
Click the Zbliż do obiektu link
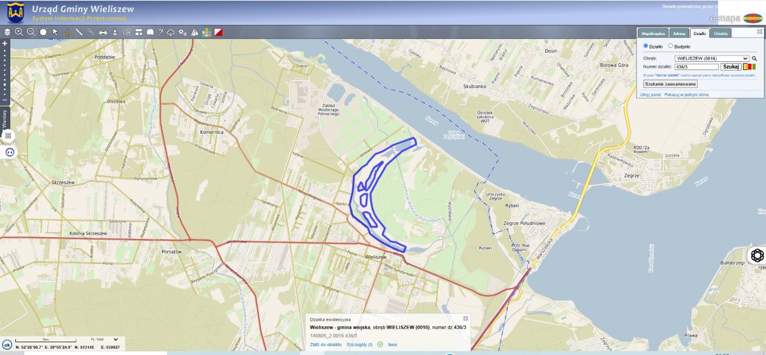coord(324,344)
